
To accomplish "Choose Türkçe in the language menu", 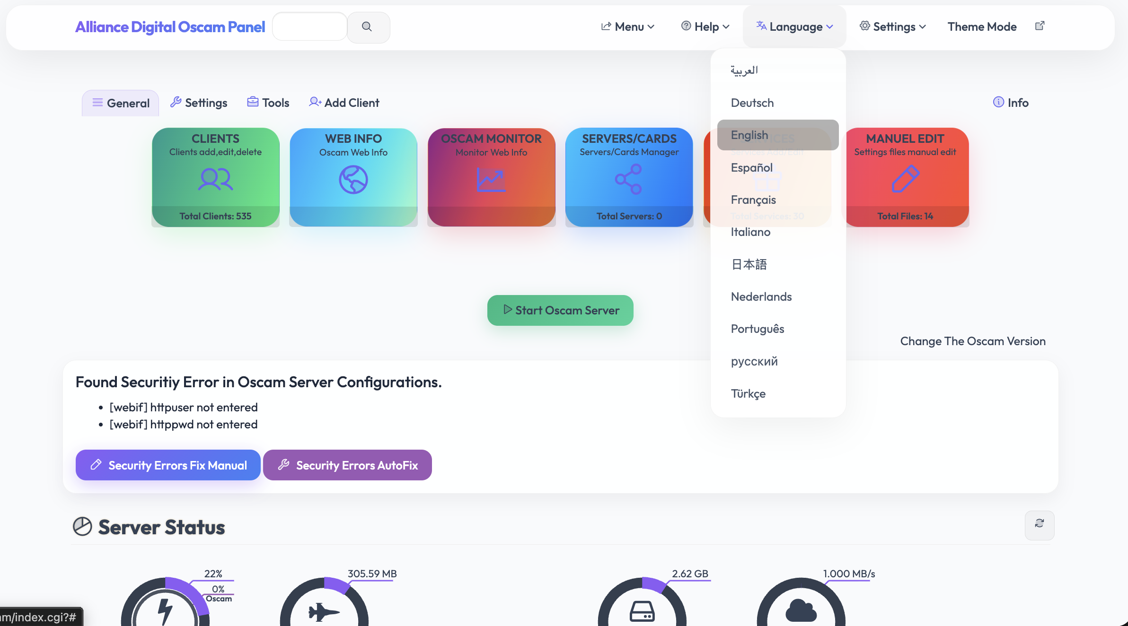I will (748, 393).
